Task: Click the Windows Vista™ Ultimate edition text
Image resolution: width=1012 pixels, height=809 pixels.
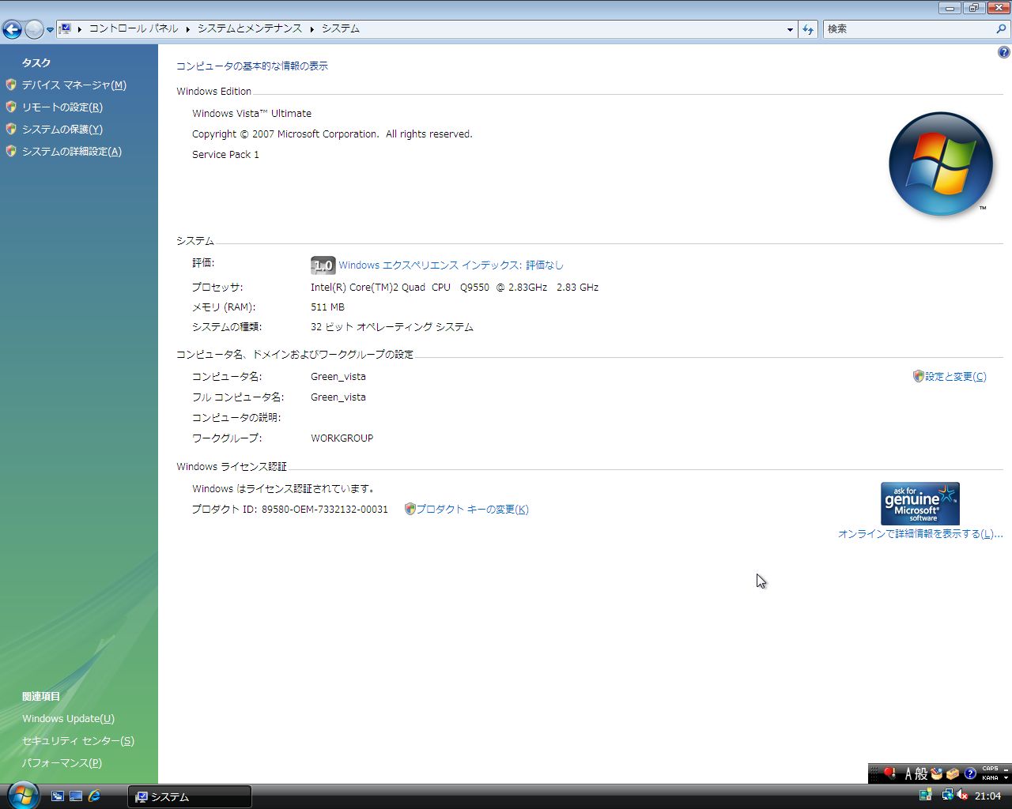Action: click(x=252, y=114)
